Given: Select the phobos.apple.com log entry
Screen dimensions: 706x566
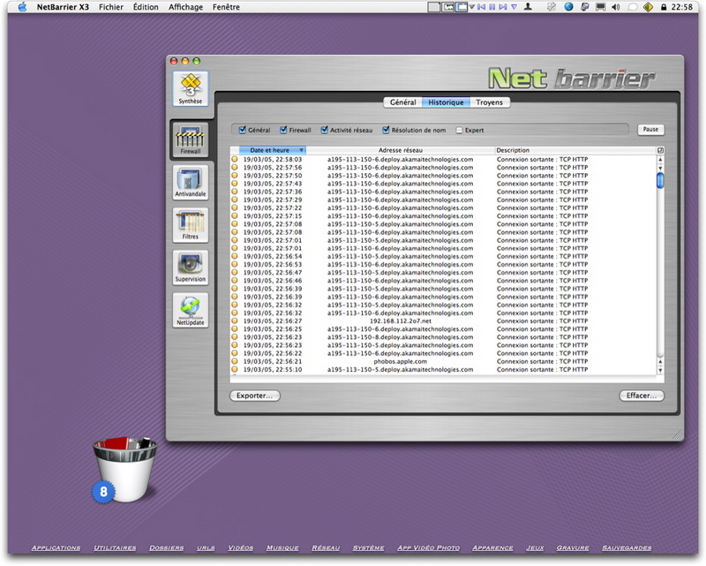Looking at the screenshot, I should pos(444,361).
